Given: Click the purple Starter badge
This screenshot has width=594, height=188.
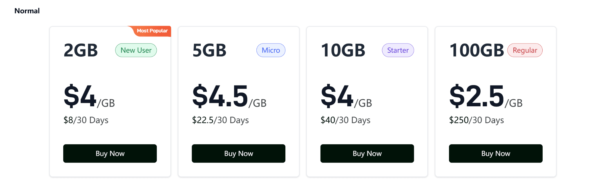Looking at the screenshot, I should coord(398,50).
